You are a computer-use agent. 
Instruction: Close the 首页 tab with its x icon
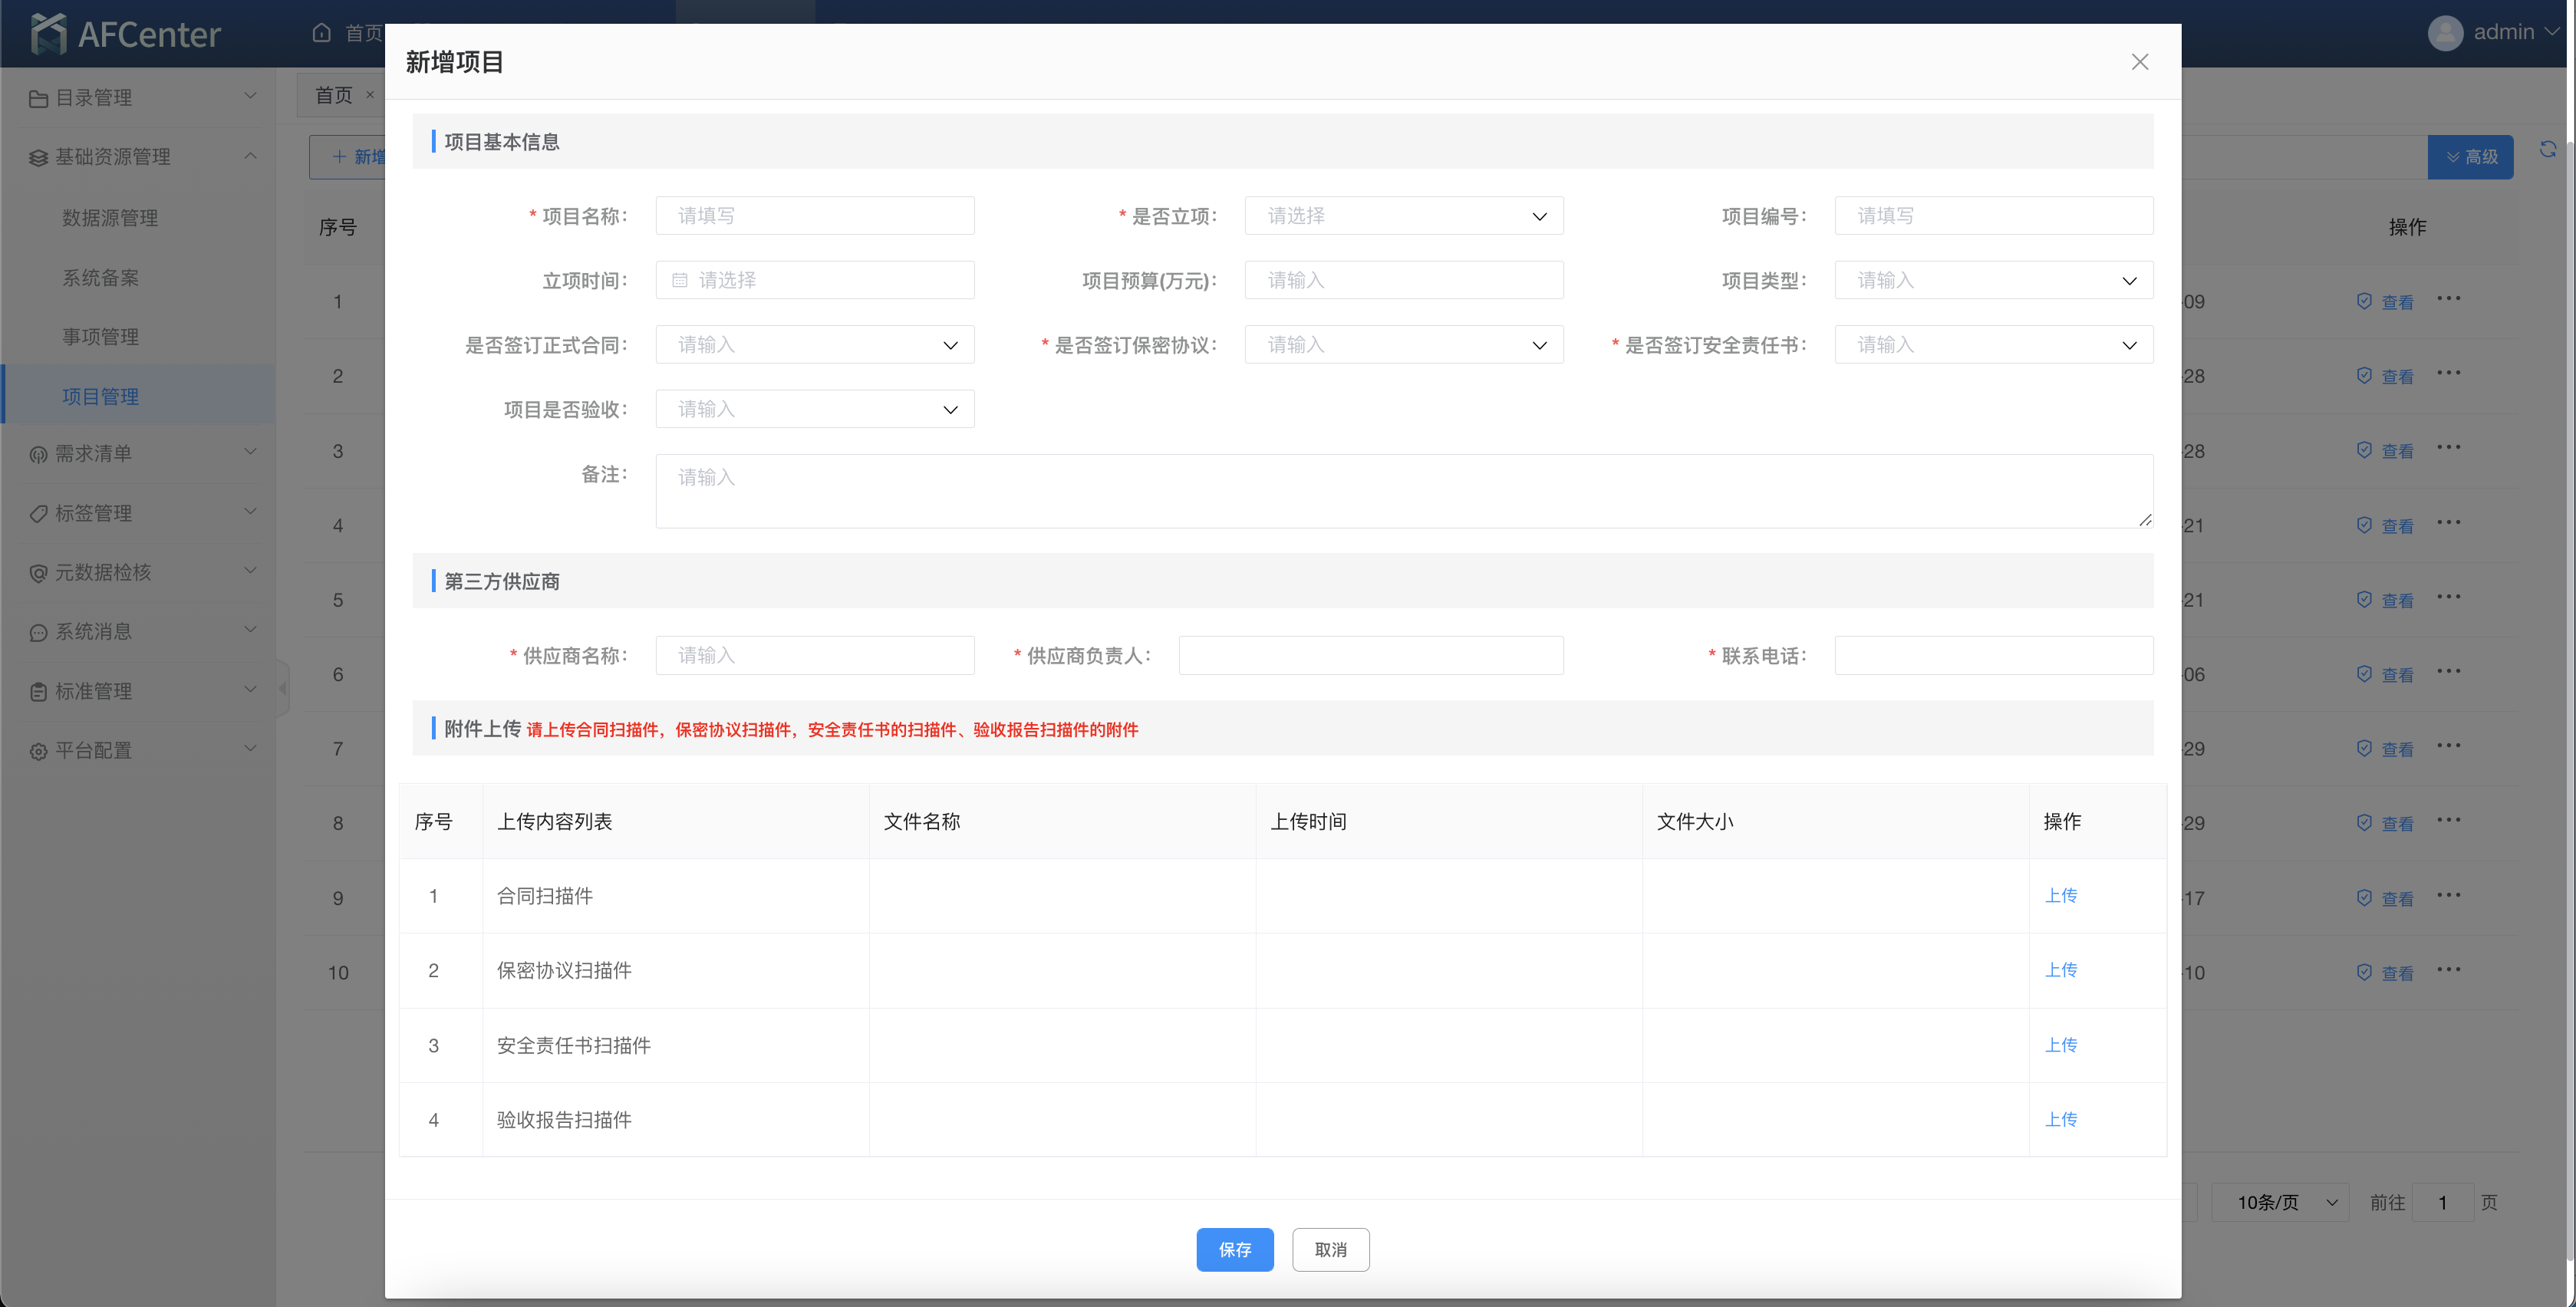(370, 95)
